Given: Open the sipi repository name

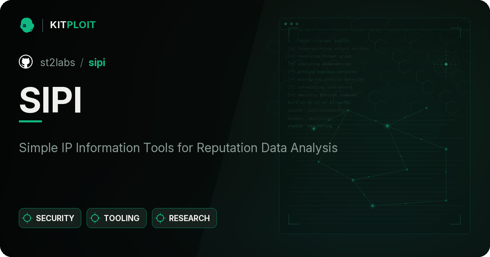Looking at the screenshot, I should pos(97,63).
